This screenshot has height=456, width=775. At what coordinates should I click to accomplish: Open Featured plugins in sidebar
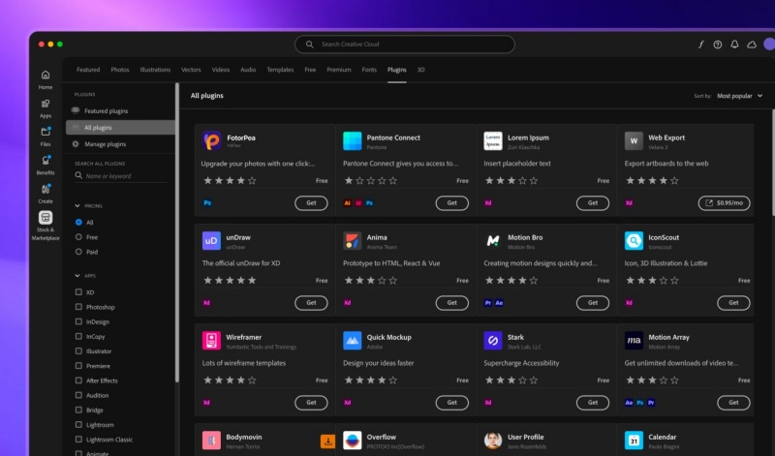120,110
